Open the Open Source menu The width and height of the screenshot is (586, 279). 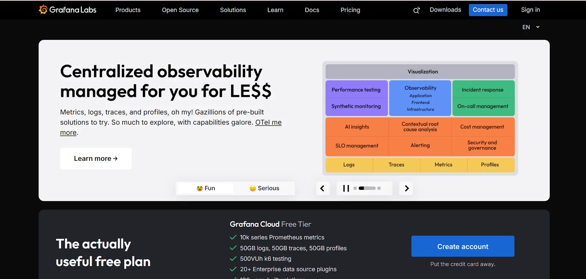tap(180, 10)
